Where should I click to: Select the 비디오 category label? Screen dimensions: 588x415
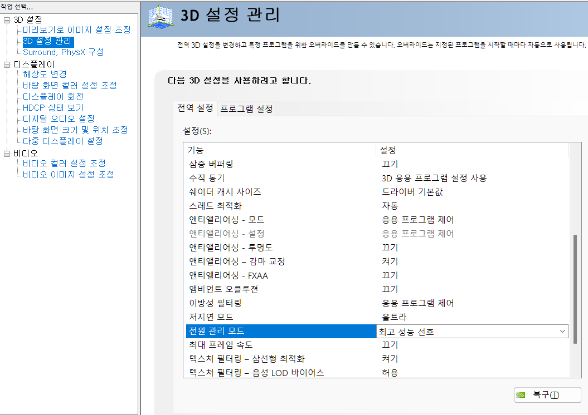point(26,154)
